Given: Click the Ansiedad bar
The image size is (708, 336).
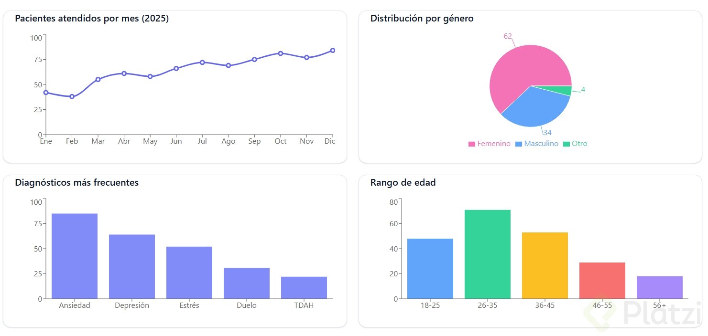Looking at the screenshot, I should [x=75, y=256].
